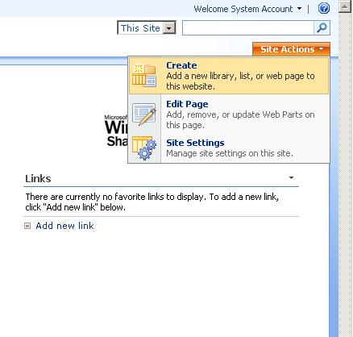Click the Site Settings gears icon
This screenshot has height=337, width=353.
(144, 148)
